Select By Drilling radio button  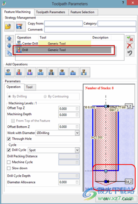(x=9, y=97)
